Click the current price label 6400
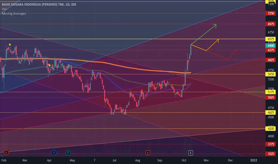The height and width of the screenshot is (164, 278). pos(271,46)
